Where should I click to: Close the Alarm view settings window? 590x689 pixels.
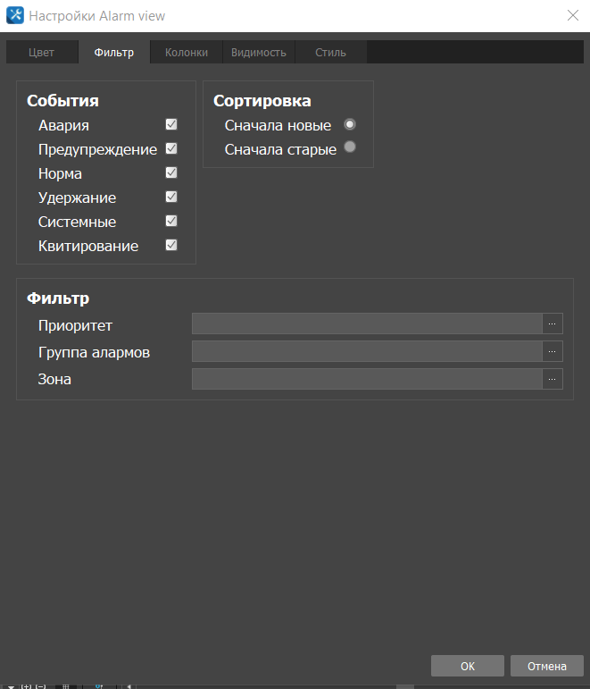[x=572, y=15]
